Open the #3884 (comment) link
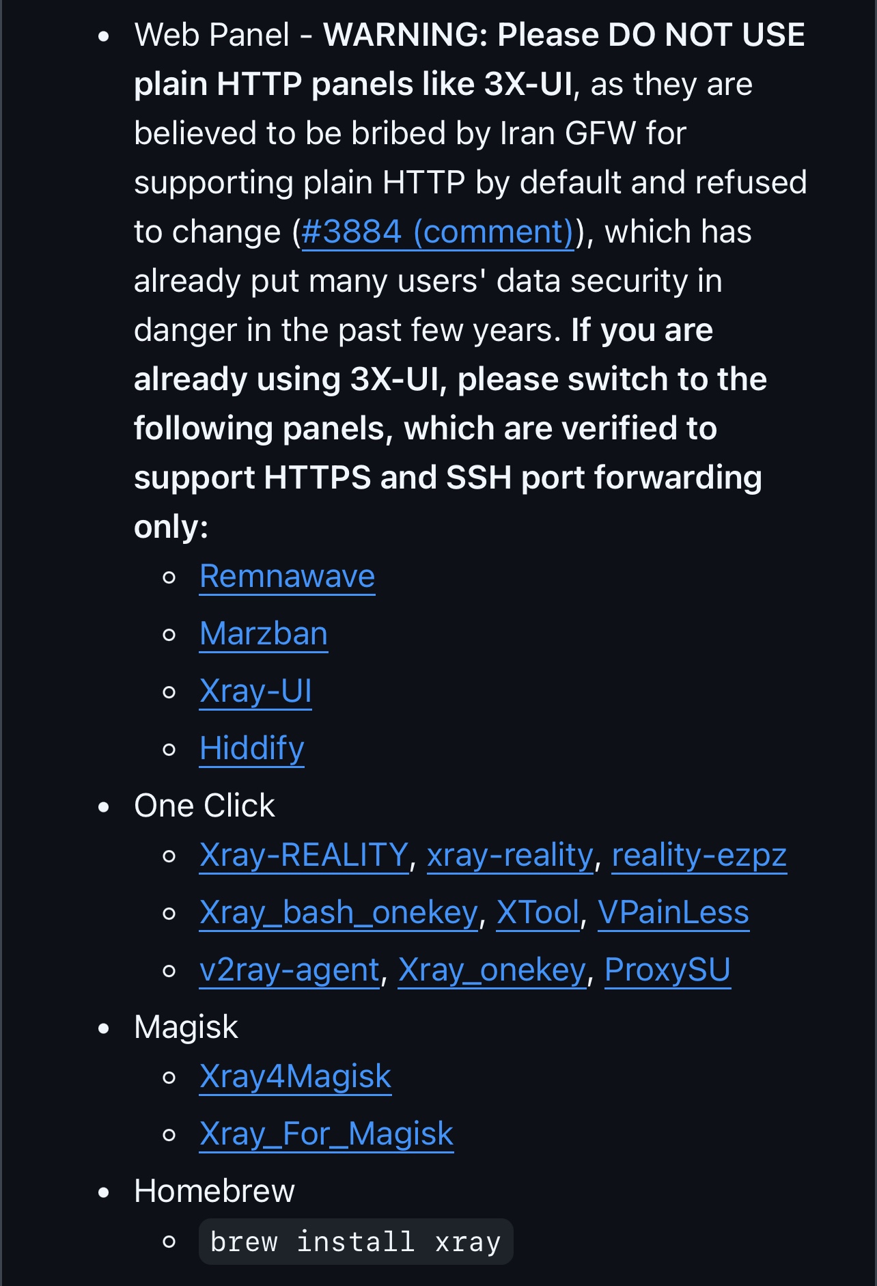877x1286 pixels. pos(437,232)
